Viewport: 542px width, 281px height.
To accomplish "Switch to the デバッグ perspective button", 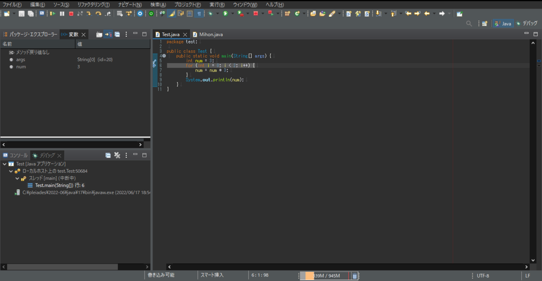I will (527, 23).
